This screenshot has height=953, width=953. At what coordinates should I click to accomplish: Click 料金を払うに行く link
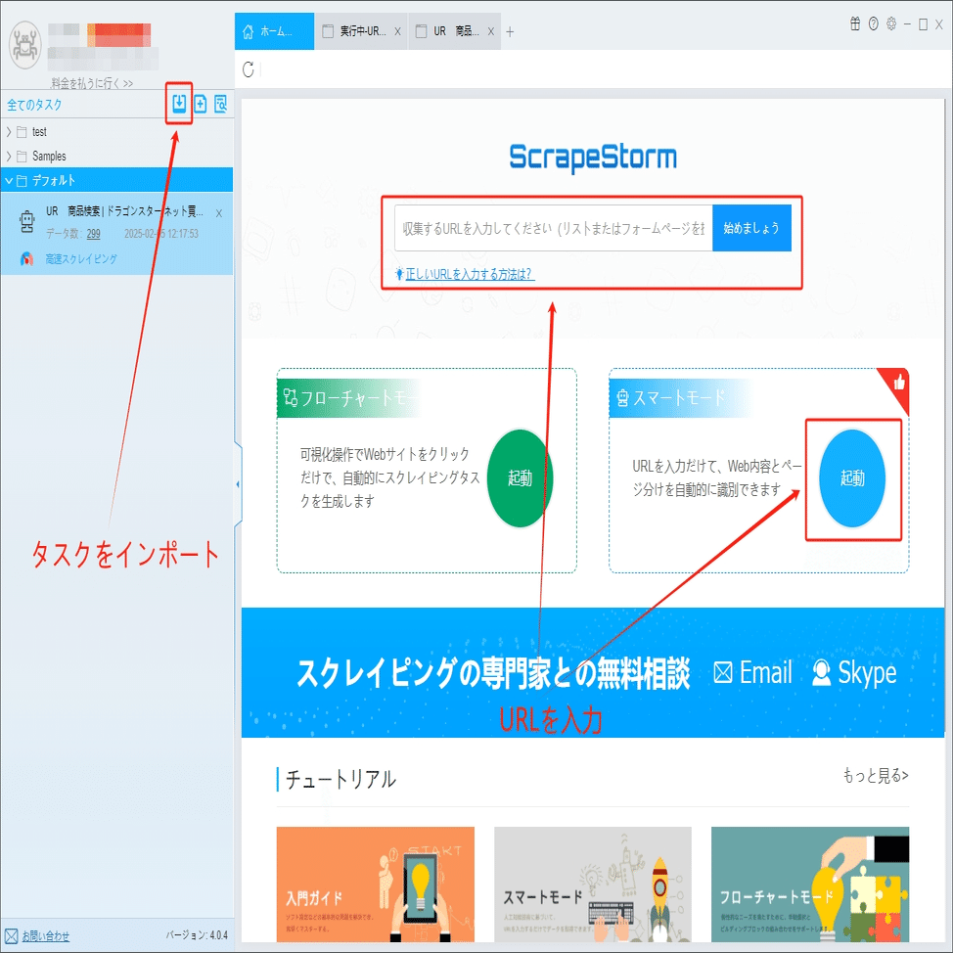click(x=92, y=83)
